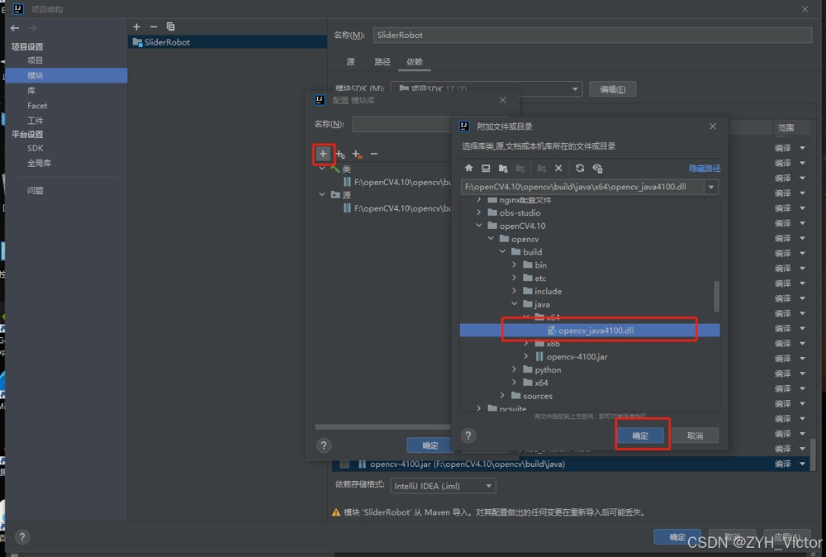Tick checkbox for opencv-4100.jar dependency row
Image resolution: width=826 pixels, height=557 pixels.
(344, 464)
